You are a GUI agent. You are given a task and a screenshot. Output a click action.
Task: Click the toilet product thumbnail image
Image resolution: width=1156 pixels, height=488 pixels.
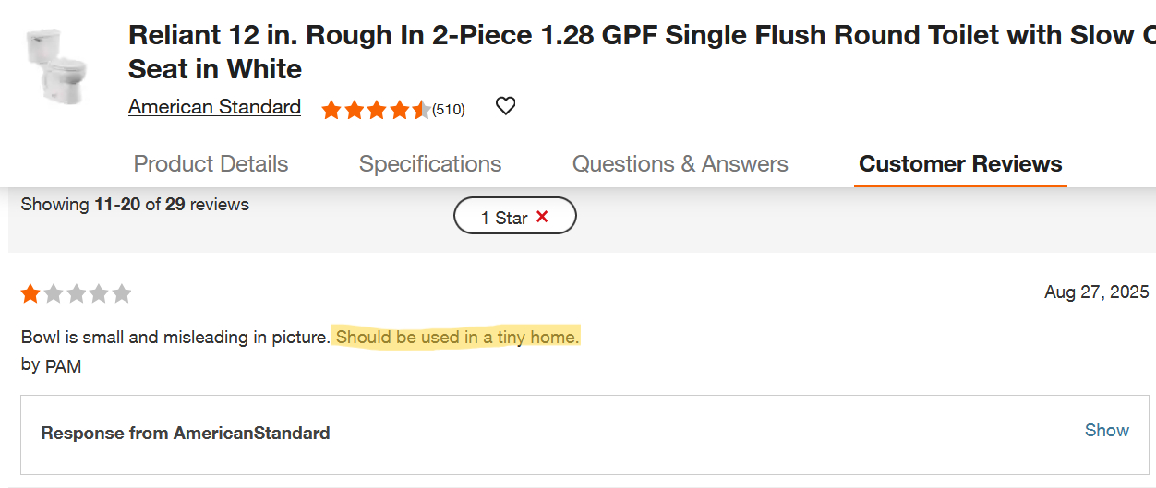click(56, 65)
